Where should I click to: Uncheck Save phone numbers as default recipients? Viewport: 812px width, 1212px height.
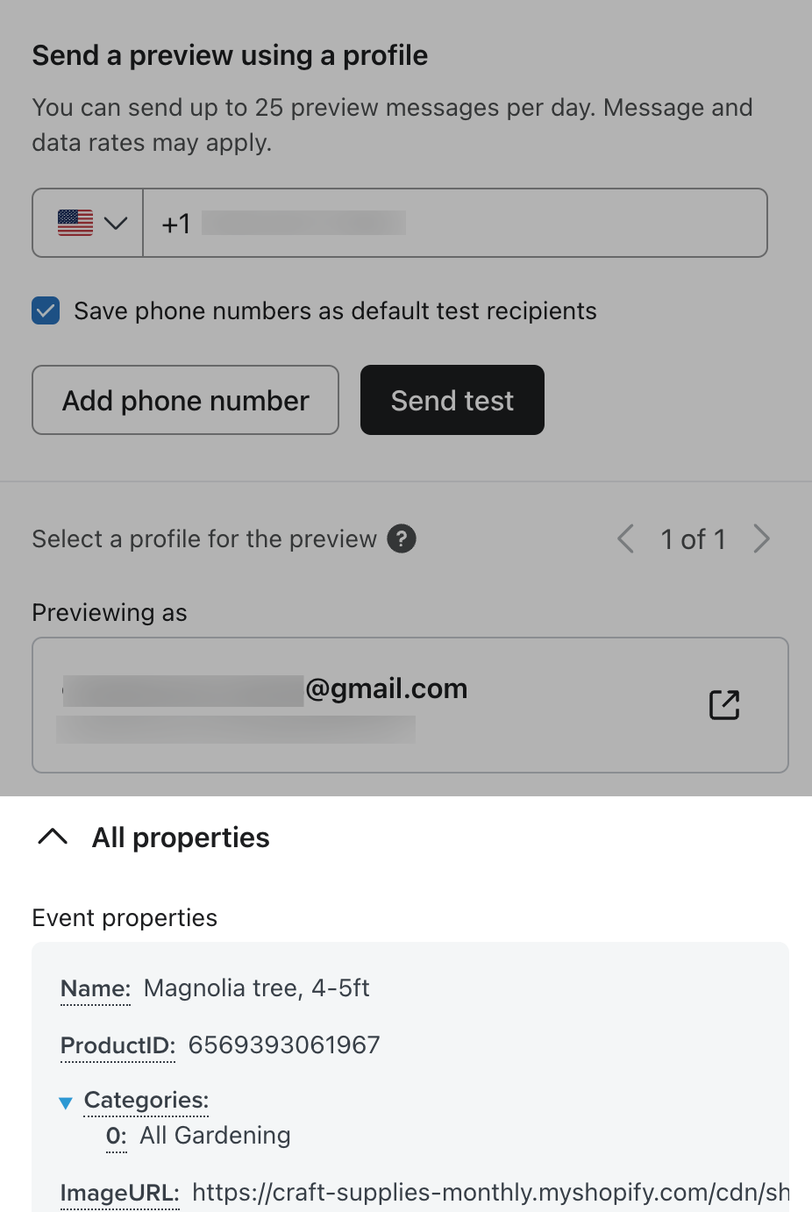click(x=46, y=310)
